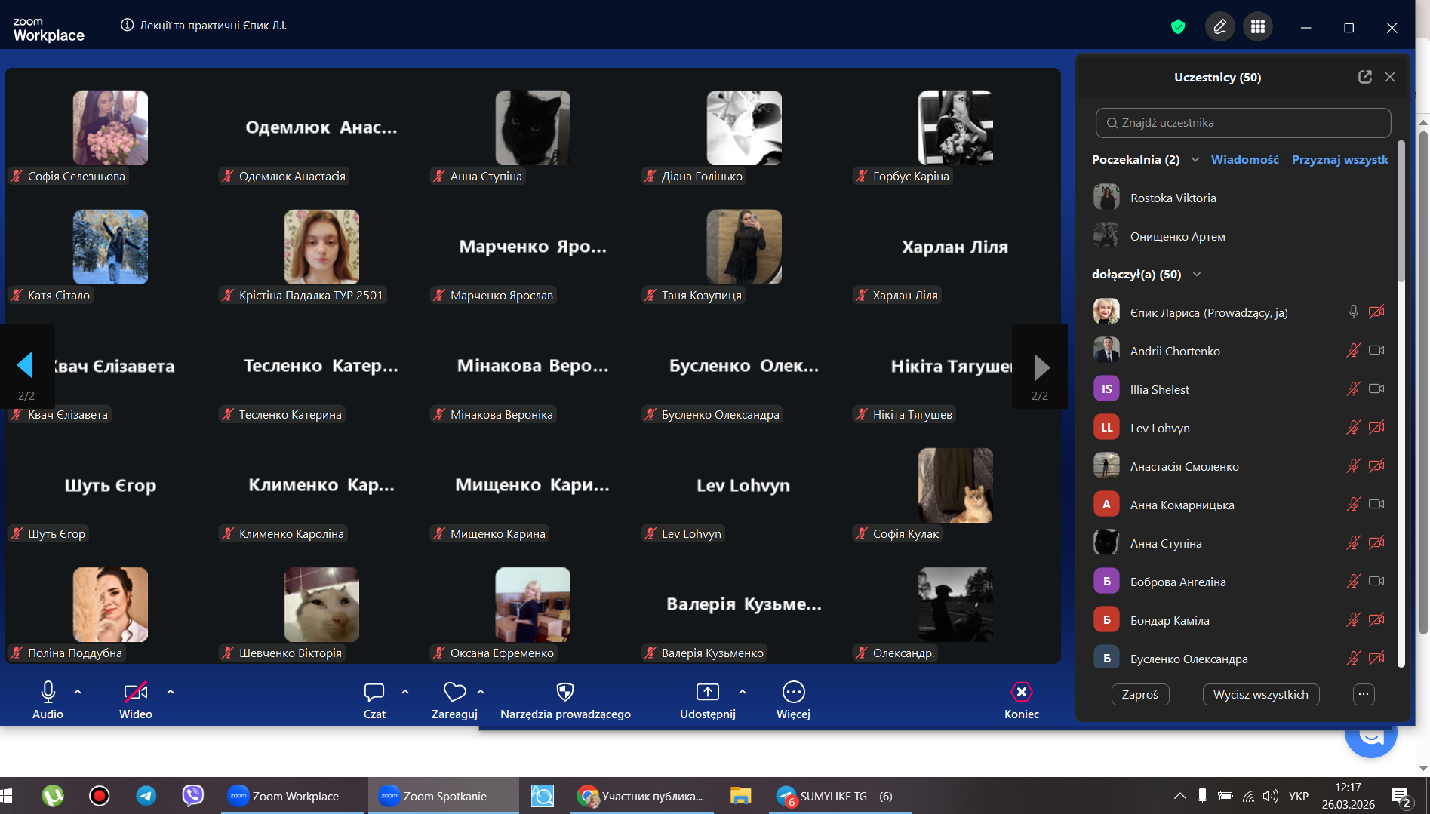1430x814 pixels.
Task: Click Przyznaj wszystkich admit all link
Action: click(1339, 159)
